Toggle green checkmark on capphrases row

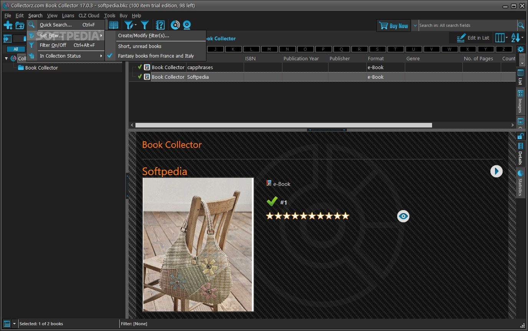point(140,67)
